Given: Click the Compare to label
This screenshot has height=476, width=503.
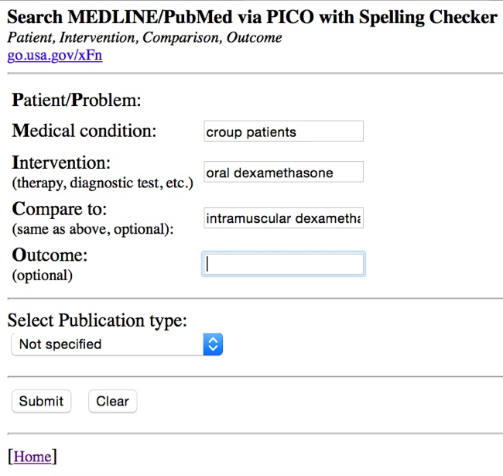Looking at the screenshot, I should (59, 210).
